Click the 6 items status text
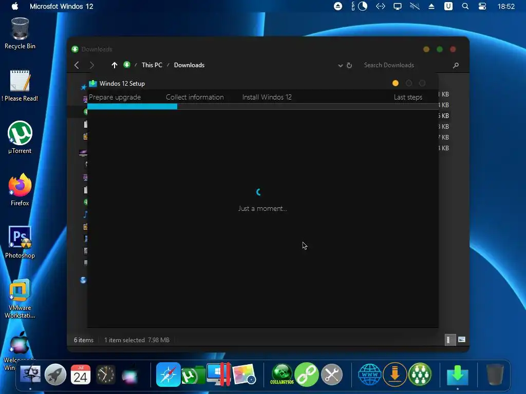The width and height of the screenshot is (526, 394). (84, 340)
